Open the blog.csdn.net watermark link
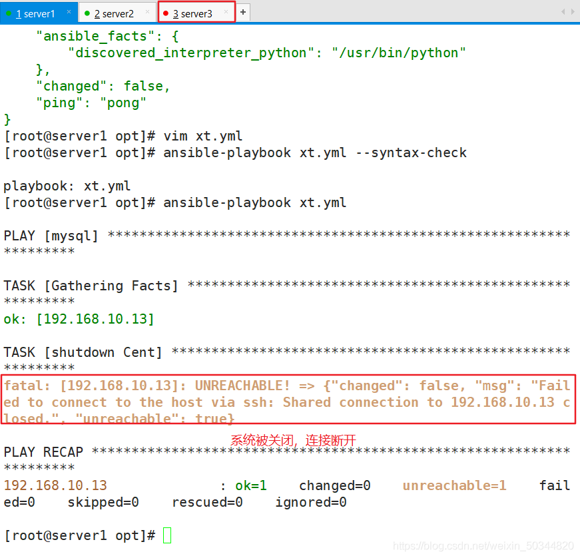Viewport: 580px width, 558px height. (483, 546)
